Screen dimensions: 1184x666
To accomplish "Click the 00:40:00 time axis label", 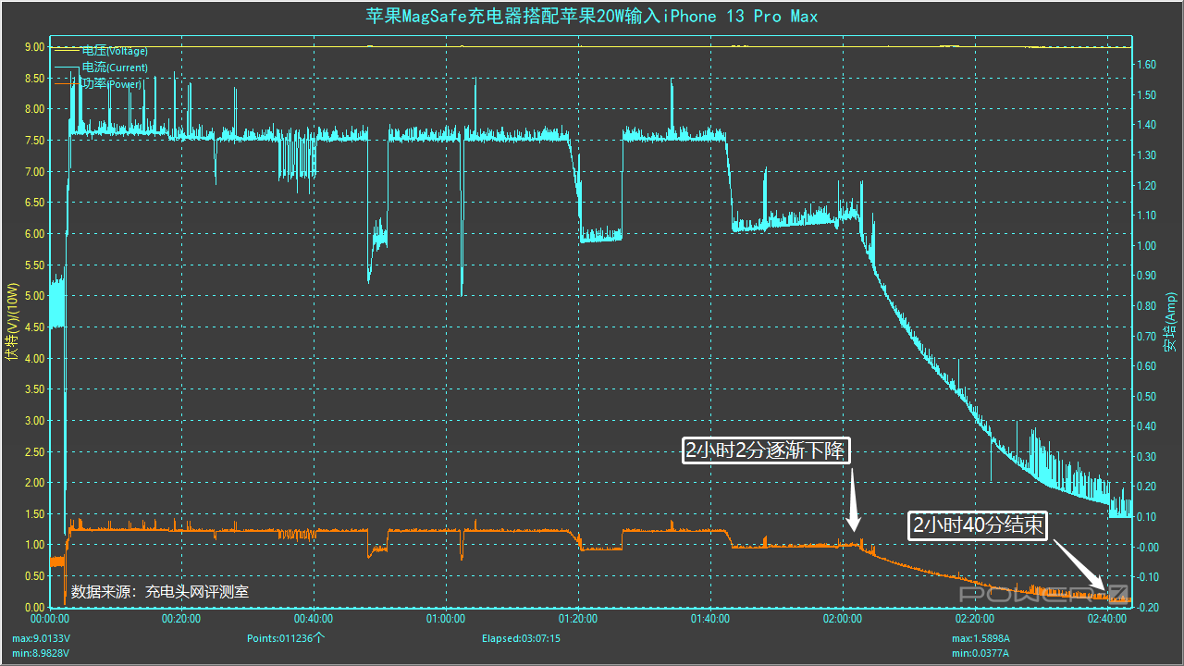I will coord(314,618).
